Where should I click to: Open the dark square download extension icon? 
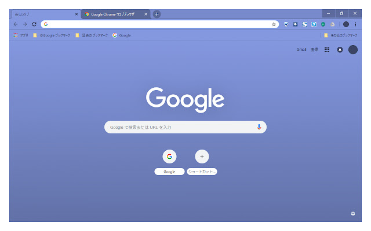(x=295, y=24)
